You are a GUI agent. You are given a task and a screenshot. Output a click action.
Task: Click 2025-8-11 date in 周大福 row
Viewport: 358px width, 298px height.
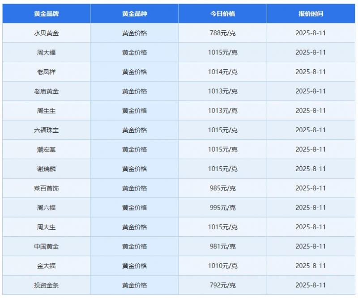click(x=311, y=52)
